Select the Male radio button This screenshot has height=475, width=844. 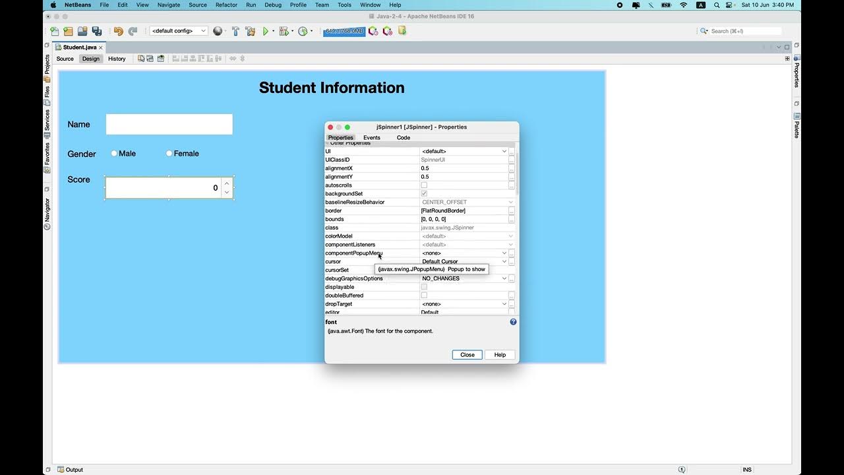tap(114, 153)
